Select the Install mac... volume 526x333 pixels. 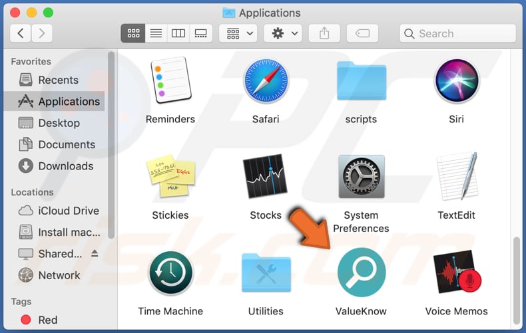click(x=55, y=232)
